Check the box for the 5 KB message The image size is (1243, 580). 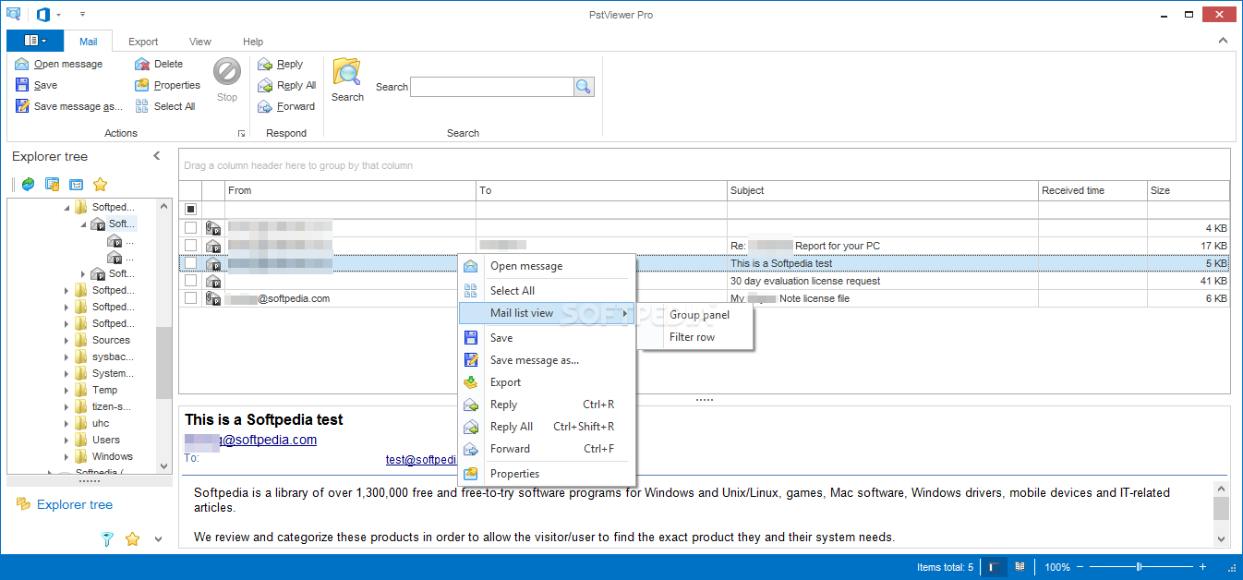[x=190, y=263]
